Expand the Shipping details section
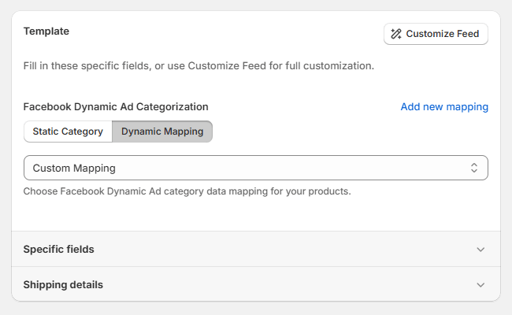The width and height of the screenshot is (512, 315). tap(256, 284)
